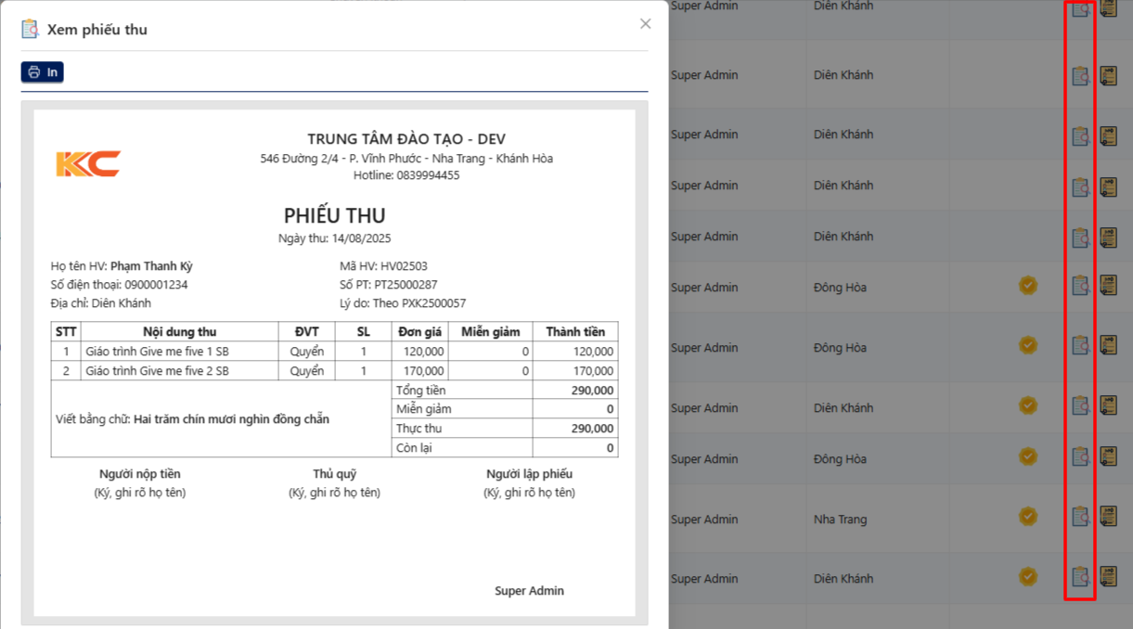Select the Giáo trình Give me five 2 SB row
Viewport: 1133px width, 629px height.
pyautogui.click(x=157, y=371)
